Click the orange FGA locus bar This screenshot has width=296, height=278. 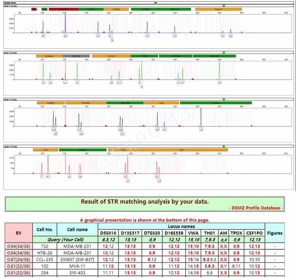pyautogui.click(x=181, y=150)
